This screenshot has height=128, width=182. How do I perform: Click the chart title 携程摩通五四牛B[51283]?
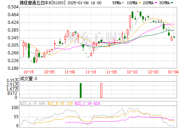43,3
